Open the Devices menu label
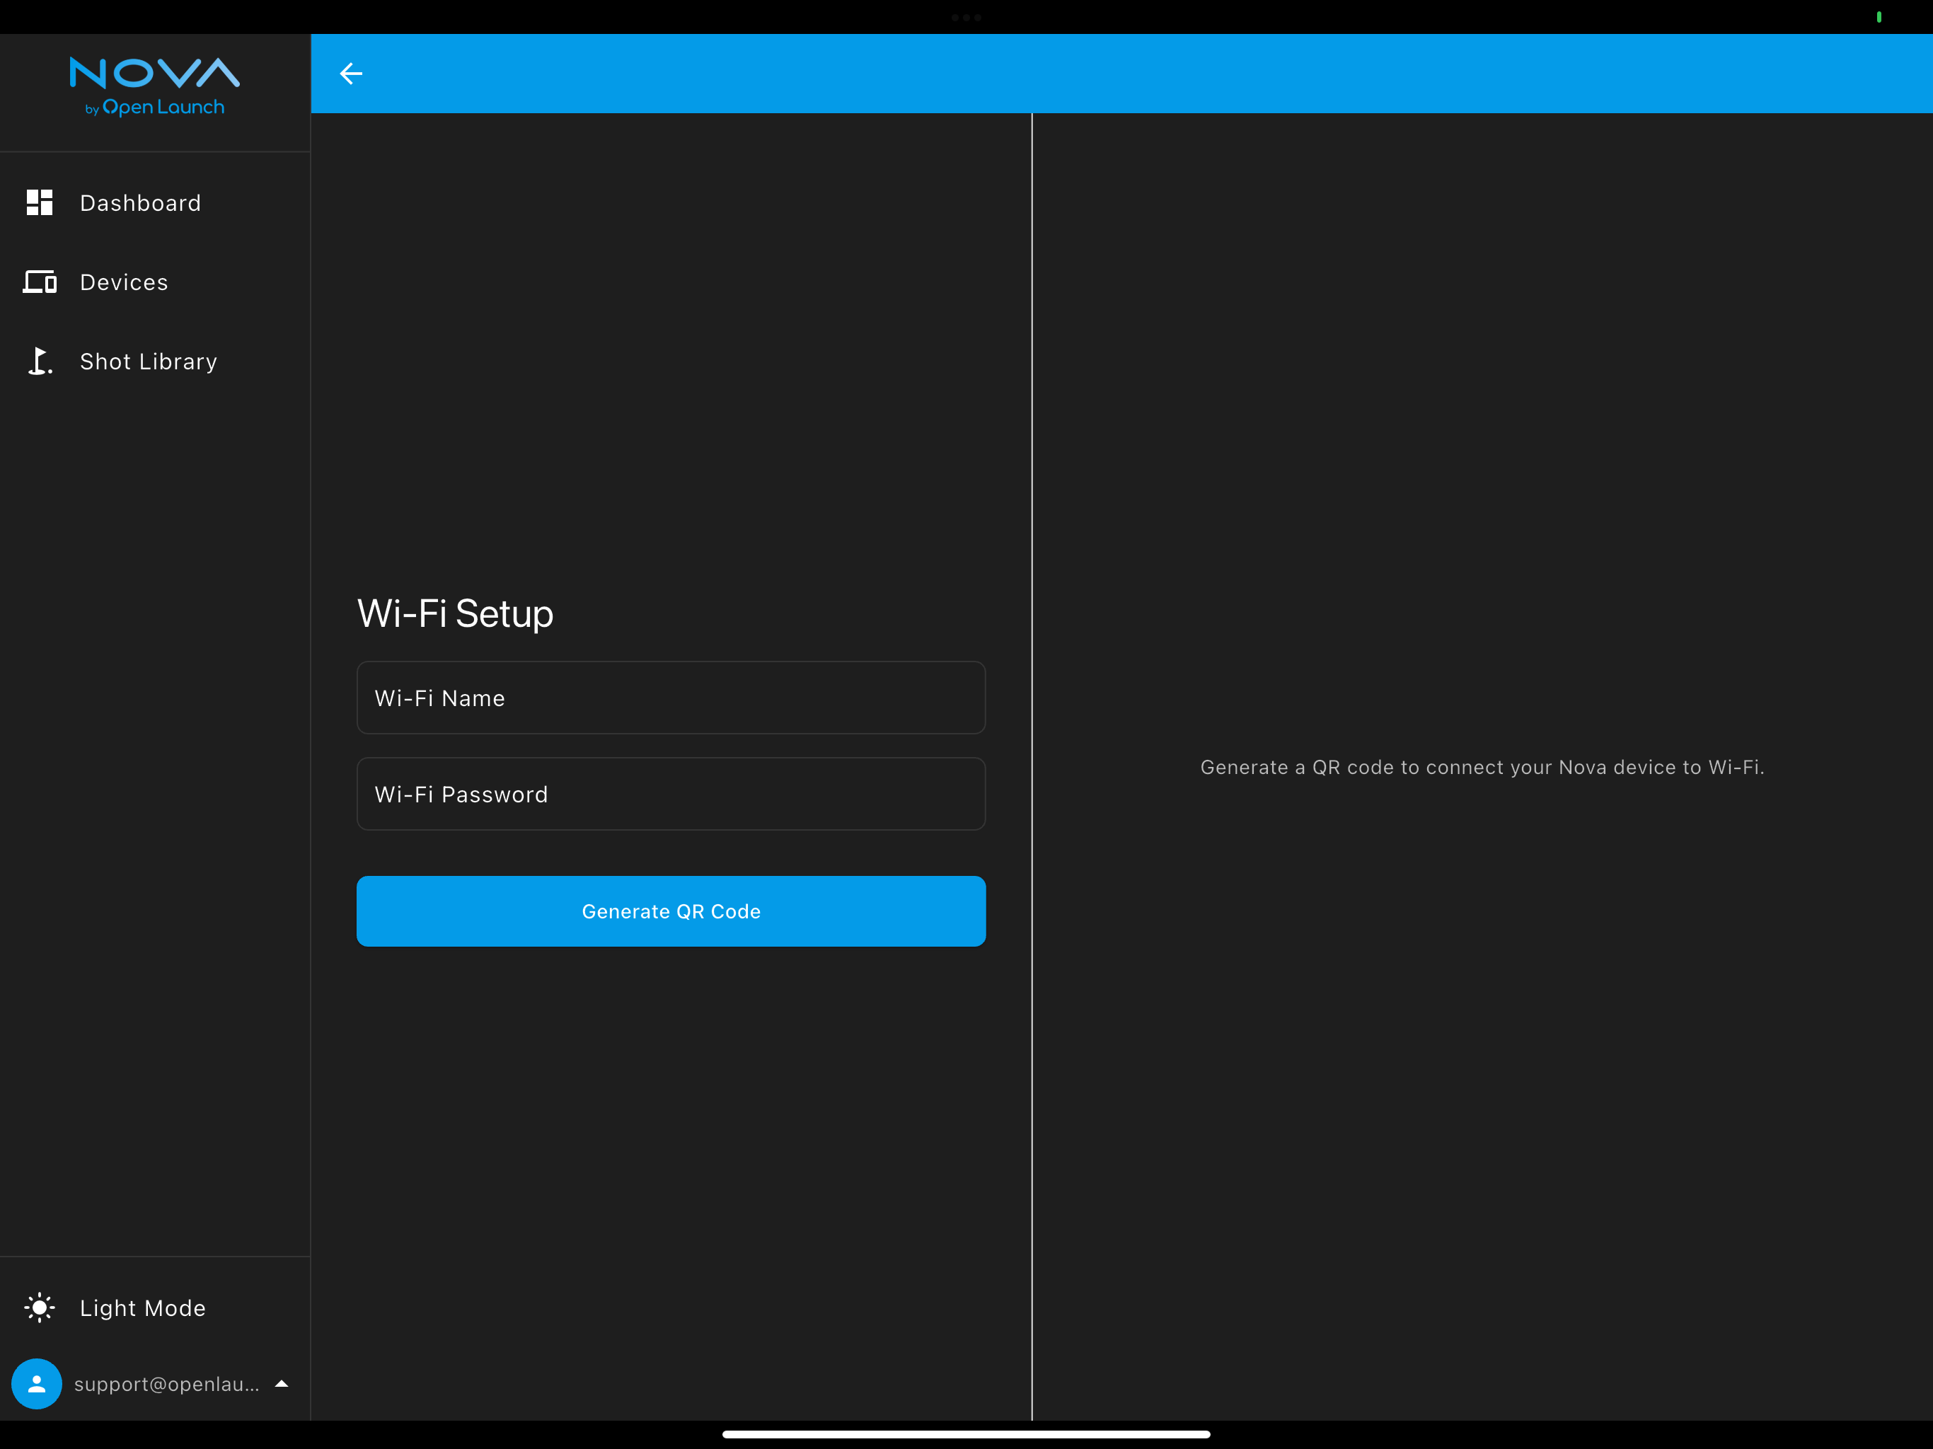Screen dimensions: 1933x1449 pos(124,282)
